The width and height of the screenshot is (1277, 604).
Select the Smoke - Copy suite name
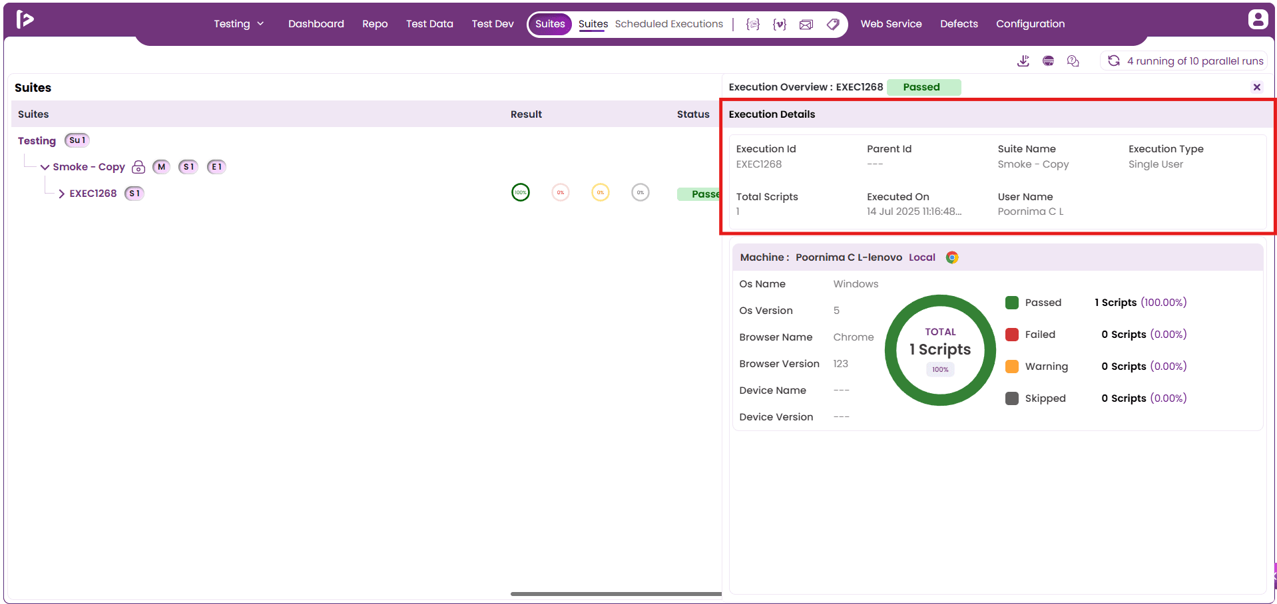[89, 167]
